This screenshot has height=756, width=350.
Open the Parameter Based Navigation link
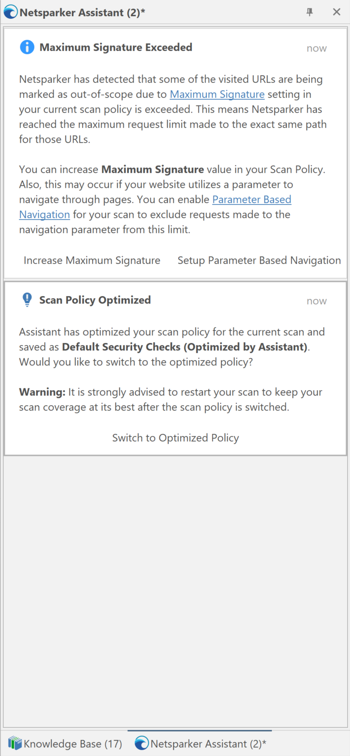[251, 199]
